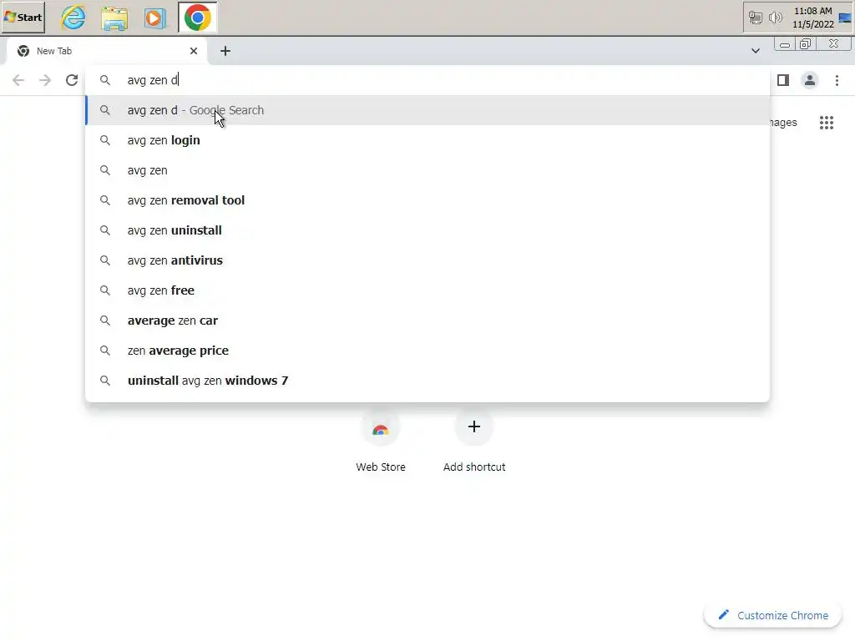This screenshot has width=855, height=641.
Task: Open Customize Chrome
Action: (x=773, y=615)
